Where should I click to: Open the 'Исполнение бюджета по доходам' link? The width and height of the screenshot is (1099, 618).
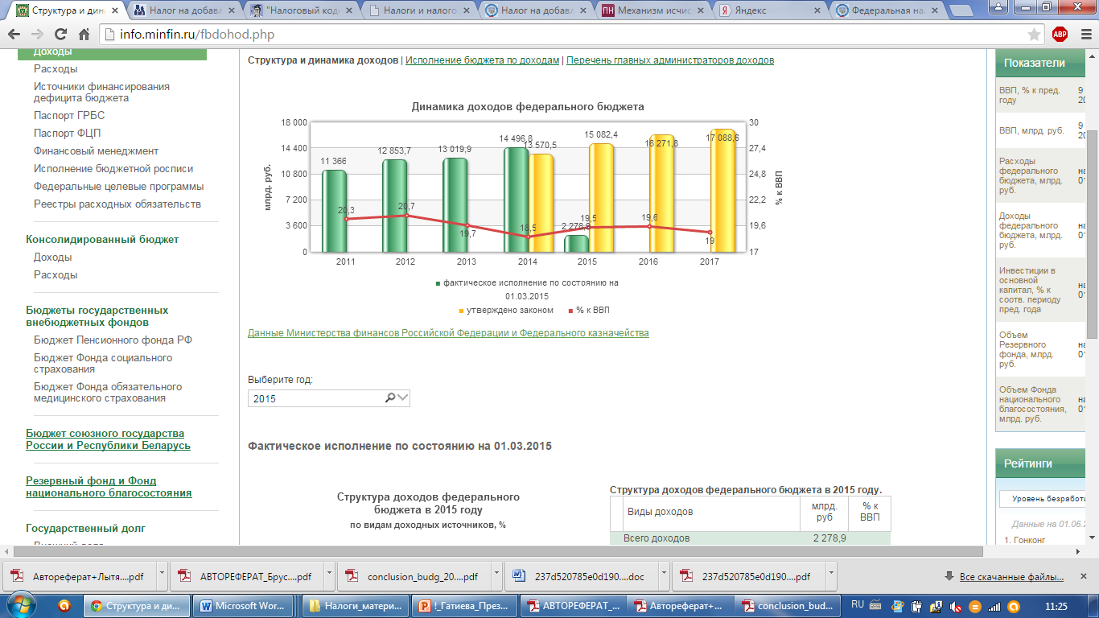click(482, 60)
